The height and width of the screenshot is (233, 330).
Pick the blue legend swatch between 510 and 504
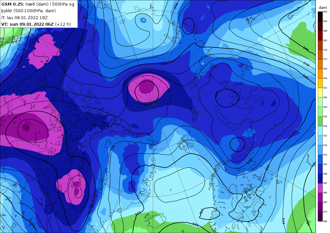click(320, 160)
